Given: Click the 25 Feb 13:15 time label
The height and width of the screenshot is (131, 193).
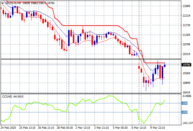Looking at the screenshot, I should 27,128.
